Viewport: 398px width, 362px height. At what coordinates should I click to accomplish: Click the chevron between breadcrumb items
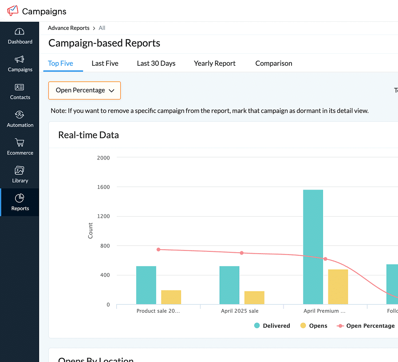coord(94,28)
